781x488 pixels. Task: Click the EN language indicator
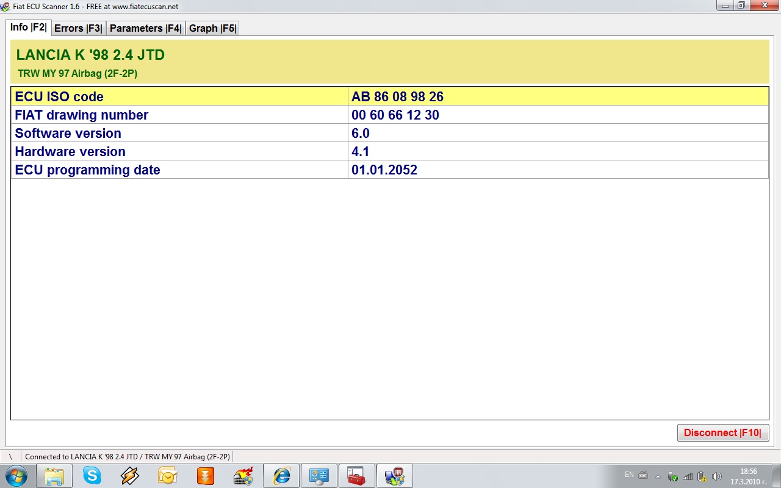pyautogui.click(x=629, y=475)
